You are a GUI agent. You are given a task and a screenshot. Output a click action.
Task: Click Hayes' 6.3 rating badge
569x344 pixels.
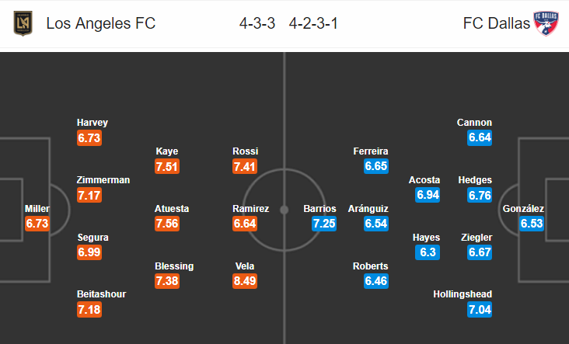point(428,252)
